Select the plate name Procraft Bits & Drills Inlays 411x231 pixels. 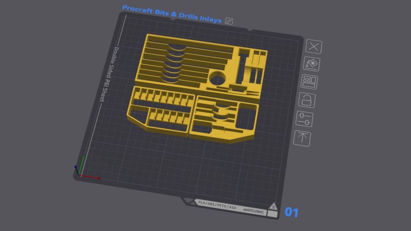[x=172, y=14]
